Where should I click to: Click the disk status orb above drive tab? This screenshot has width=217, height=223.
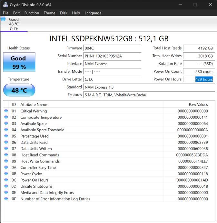point(3,19)
